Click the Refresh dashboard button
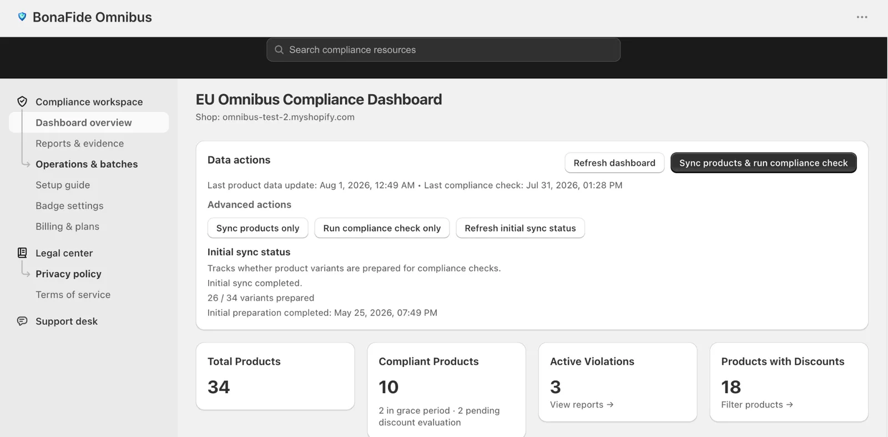 [x=614, y=163]
